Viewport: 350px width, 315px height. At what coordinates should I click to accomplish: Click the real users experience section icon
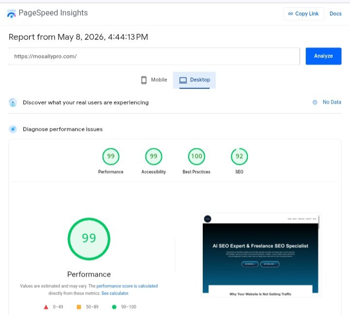click(13, 103)
